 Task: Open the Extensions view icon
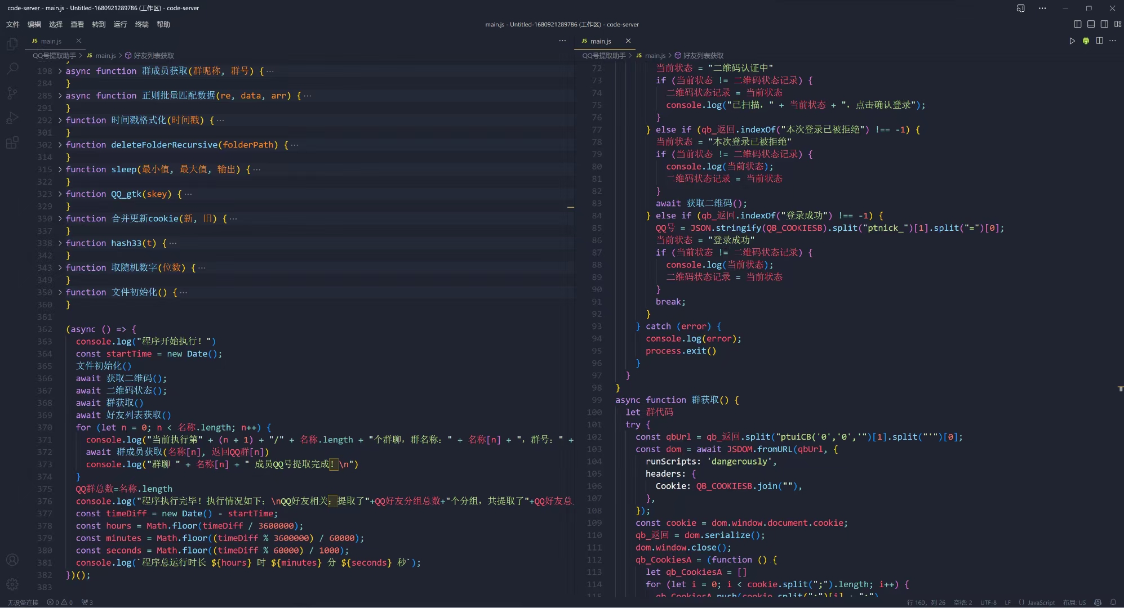pos(12,142)
